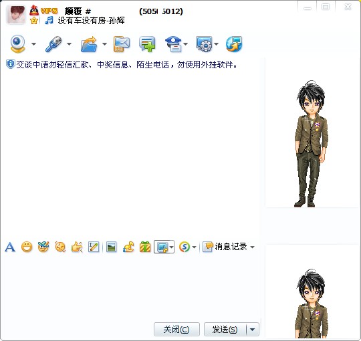
Task: Expand the microphone voice options arrow
Action: point(69,43)
